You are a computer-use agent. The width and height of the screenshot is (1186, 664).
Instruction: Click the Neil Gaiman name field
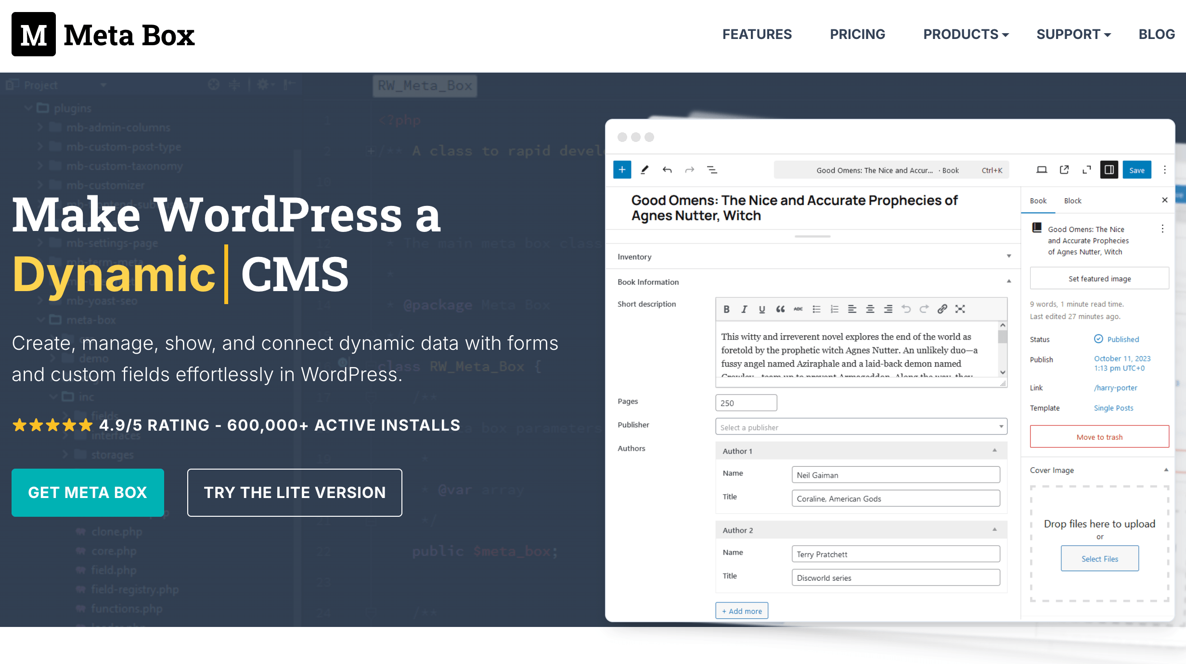point(896,474)
